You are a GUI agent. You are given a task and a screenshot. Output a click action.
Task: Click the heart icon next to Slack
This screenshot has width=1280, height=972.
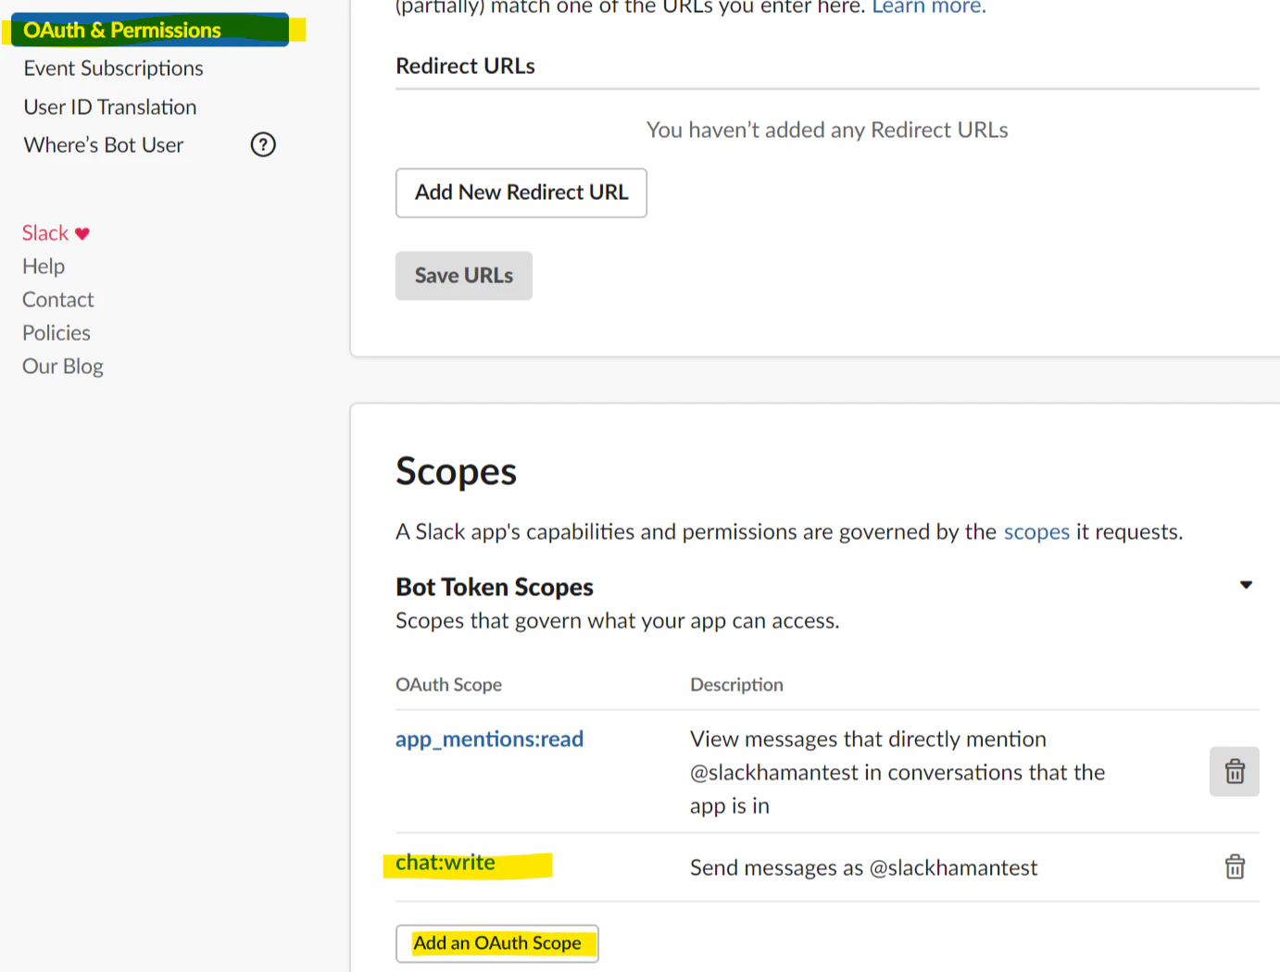coord(82,233)
